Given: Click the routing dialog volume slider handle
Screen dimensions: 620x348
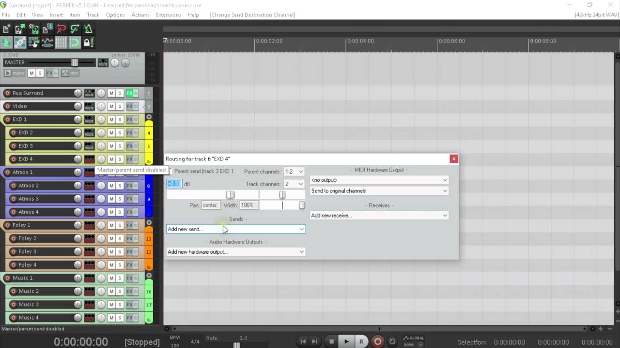Looking at the screenshot, I should 230,194.
